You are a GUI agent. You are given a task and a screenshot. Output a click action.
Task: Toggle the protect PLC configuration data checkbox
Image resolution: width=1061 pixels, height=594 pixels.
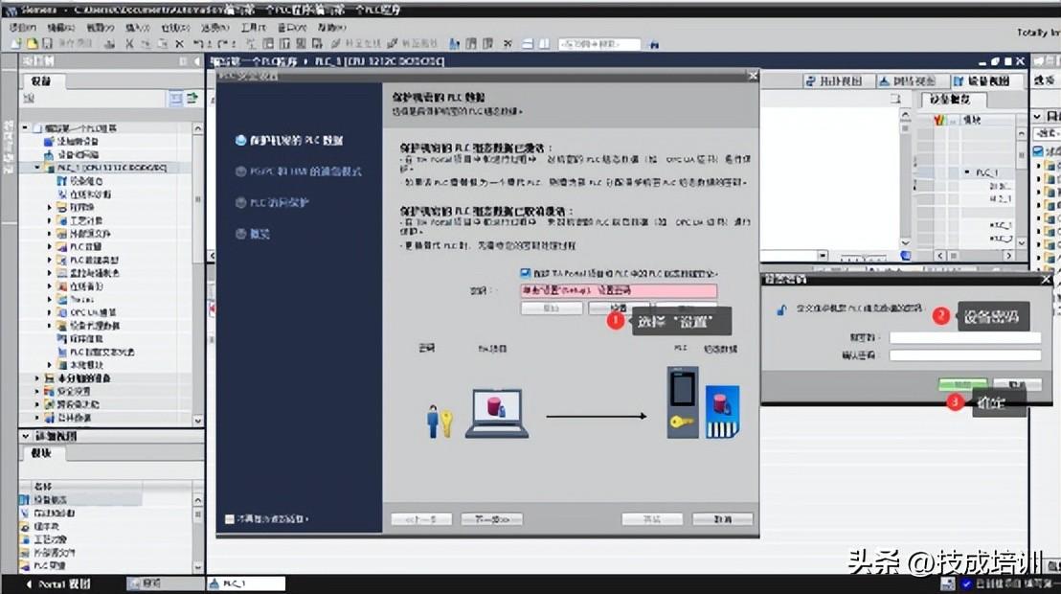tap(525, 274)
